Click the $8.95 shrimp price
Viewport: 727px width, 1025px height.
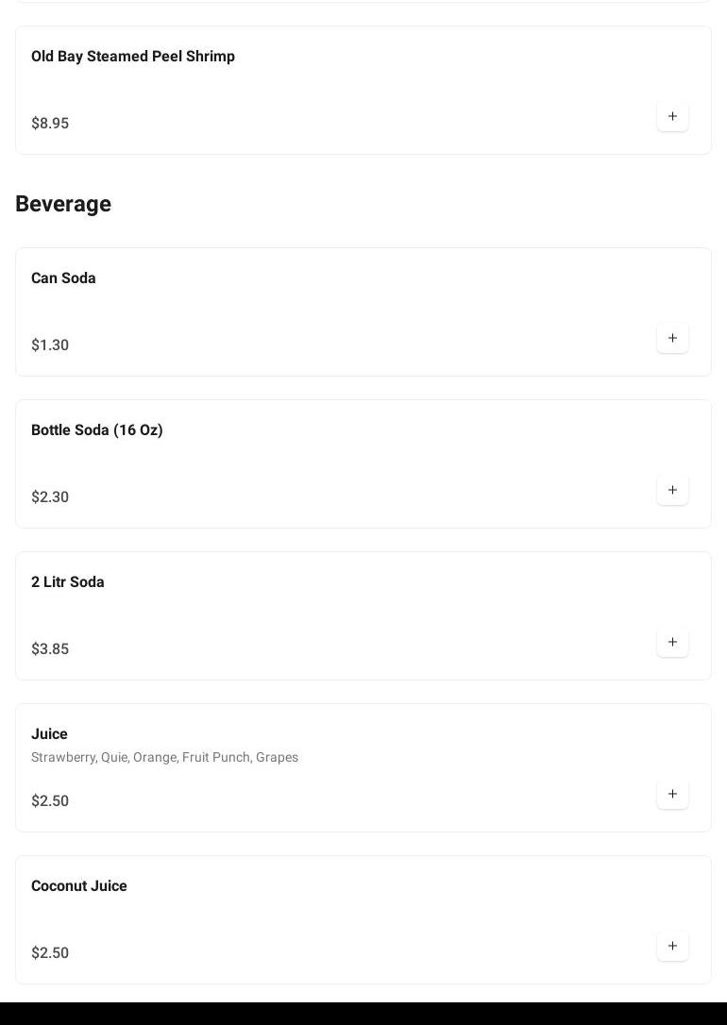click(50, 124)
